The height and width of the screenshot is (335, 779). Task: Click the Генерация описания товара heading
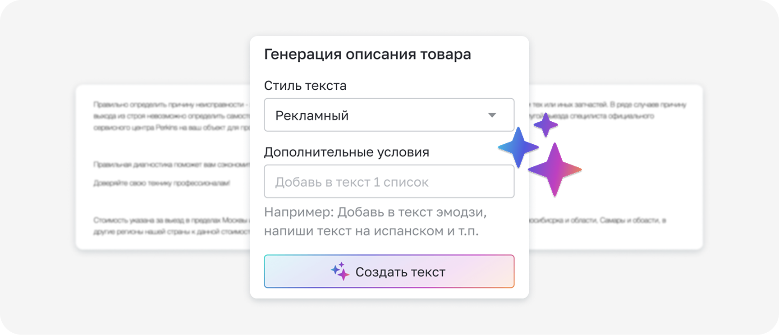(x=367, y=54)
